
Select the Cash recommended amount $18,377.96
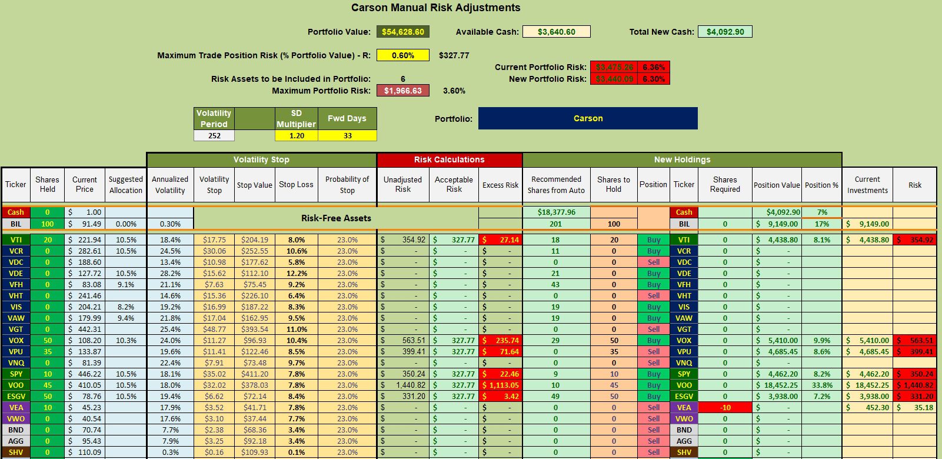(556, 212)
